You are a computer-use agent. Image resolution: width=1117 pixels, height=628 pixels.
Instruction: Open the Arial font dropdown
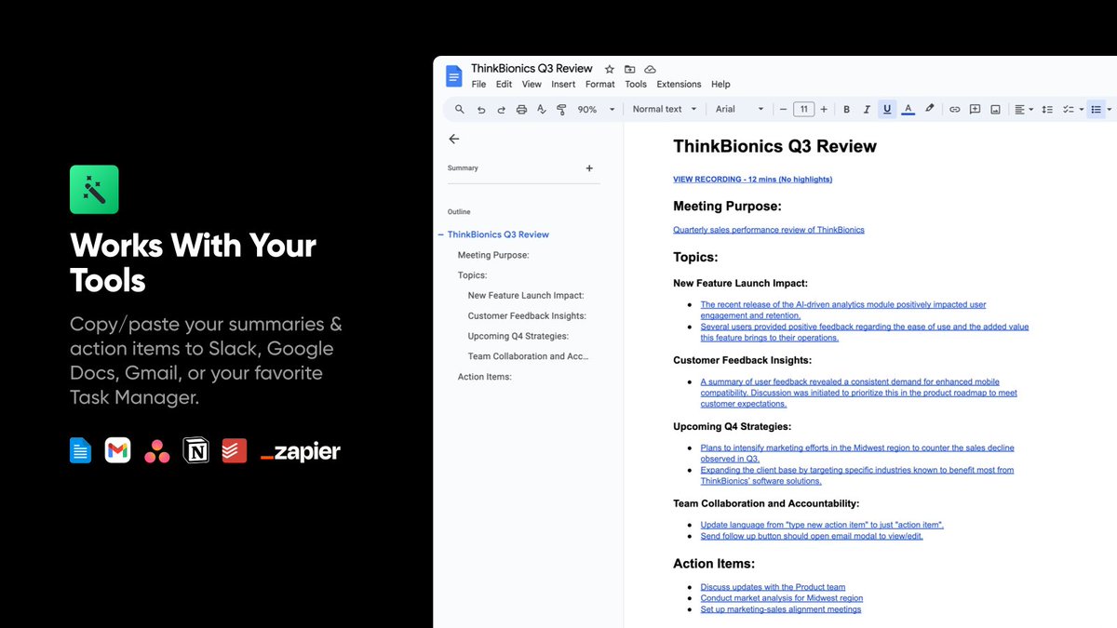[738, 109]
